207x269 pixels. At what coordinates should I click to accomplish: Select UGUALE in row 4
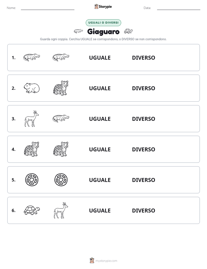pos(100,149)
